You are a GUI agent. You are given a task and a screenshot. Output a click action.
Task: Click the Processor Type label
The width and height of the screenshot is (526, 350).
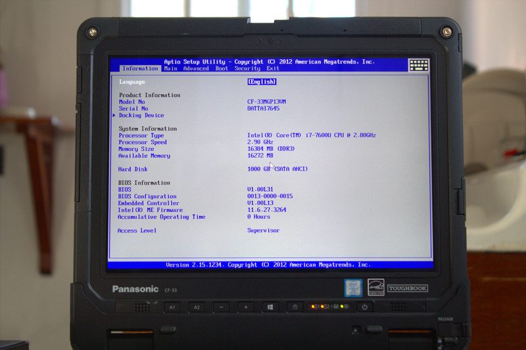(141, 135)
